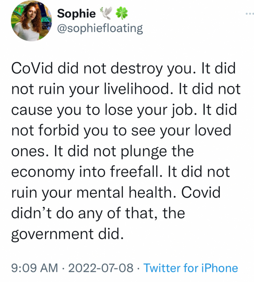Click the "Twitter for iPhone" source link
Image resolution: width=254 pixels, height=282 pixels.
[191, 268]
